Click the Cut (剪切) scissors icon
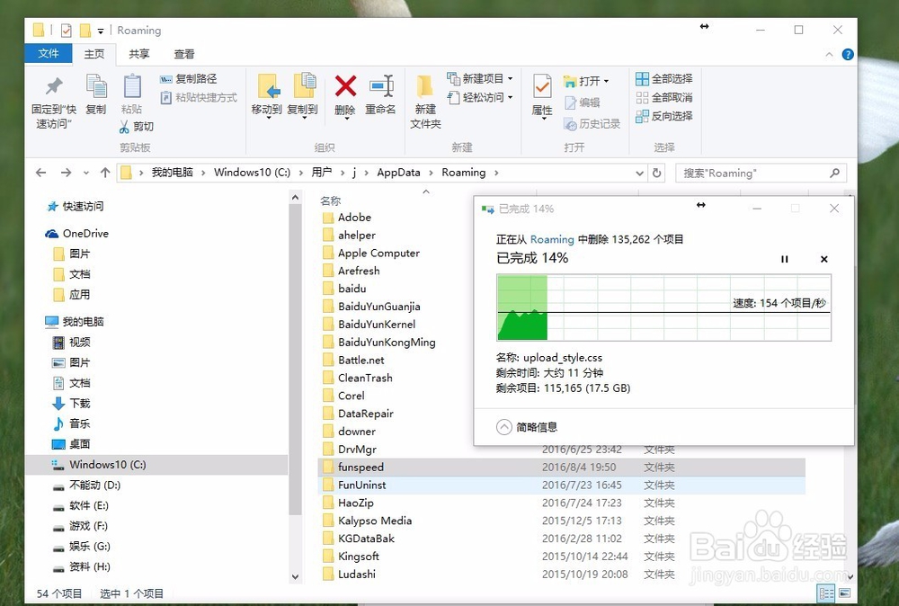Screen dimensions: 899x606 pos(124,127)
